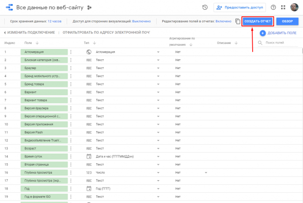Click 'Изменить подключение' back link
Image resolution: width=303 pixels, height=203 pixels.
29,33
